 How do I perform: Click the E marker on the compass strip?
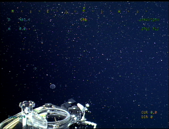click(x=48, y=11)
